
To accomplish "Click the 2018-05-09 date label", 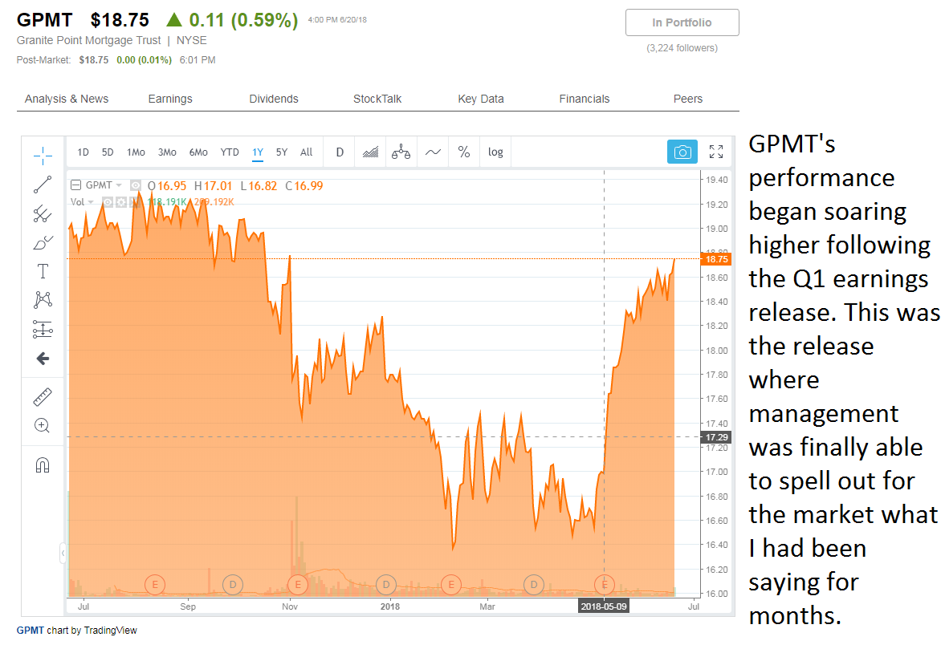I will (x=604, y=606).
